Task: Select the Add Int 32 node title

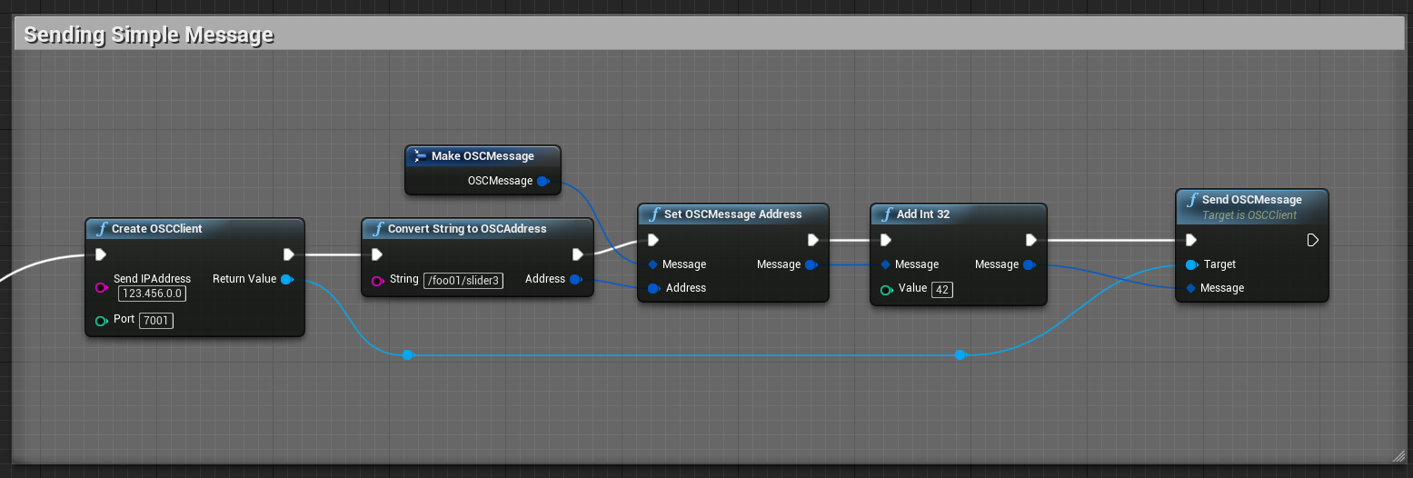Action: point(923,214)
